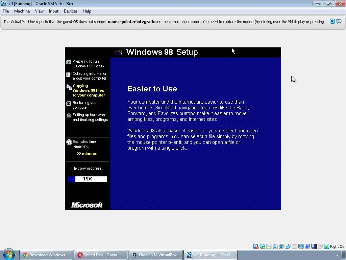This screenshot has height=260, width=346.
Task: Click the CPU virtualization status icon
Action: tap(314, 246)
